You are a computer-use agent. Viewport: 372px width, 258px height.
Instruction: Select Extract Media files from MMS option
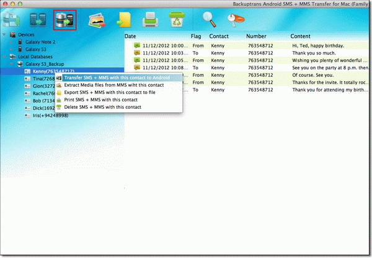coord(113,85)
